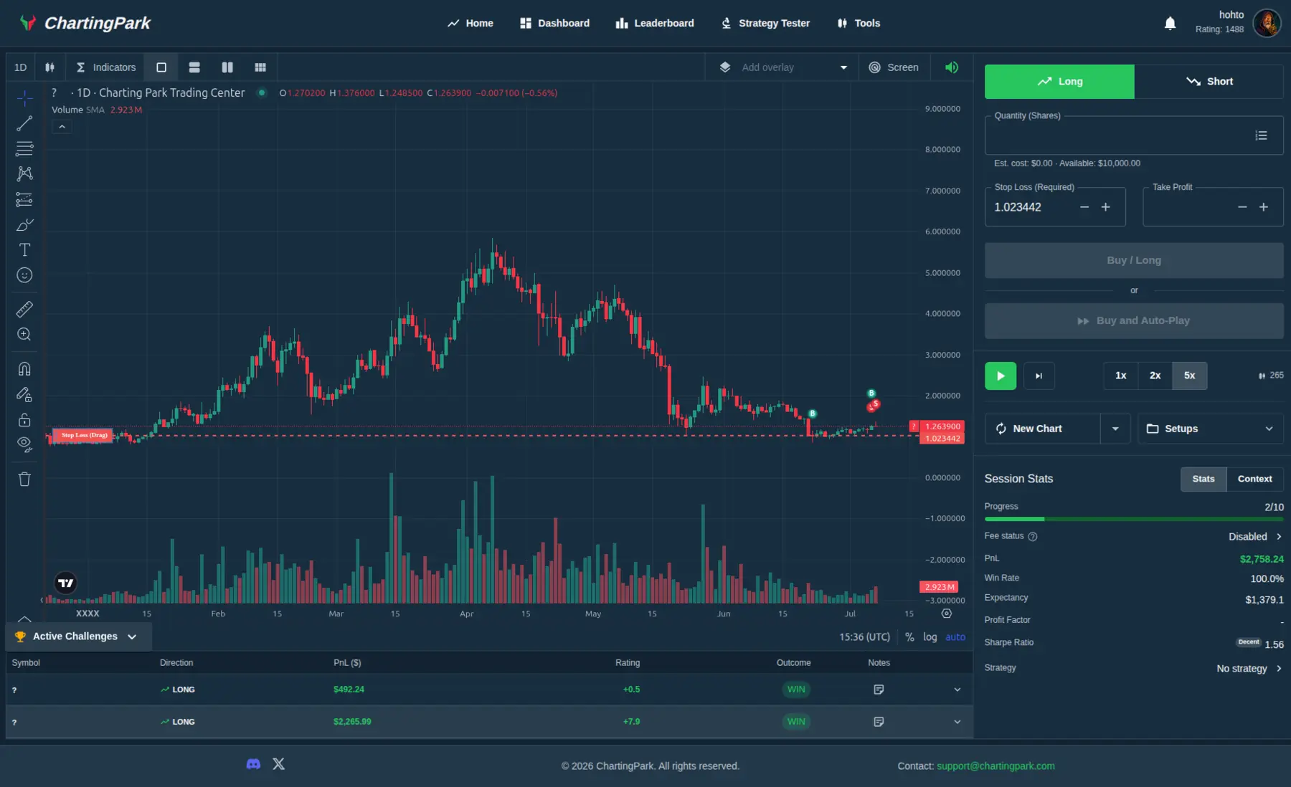Click the Buy and Auto-Play button
The height and width of the screenshot is (787, 1291).
(1134, 320)
